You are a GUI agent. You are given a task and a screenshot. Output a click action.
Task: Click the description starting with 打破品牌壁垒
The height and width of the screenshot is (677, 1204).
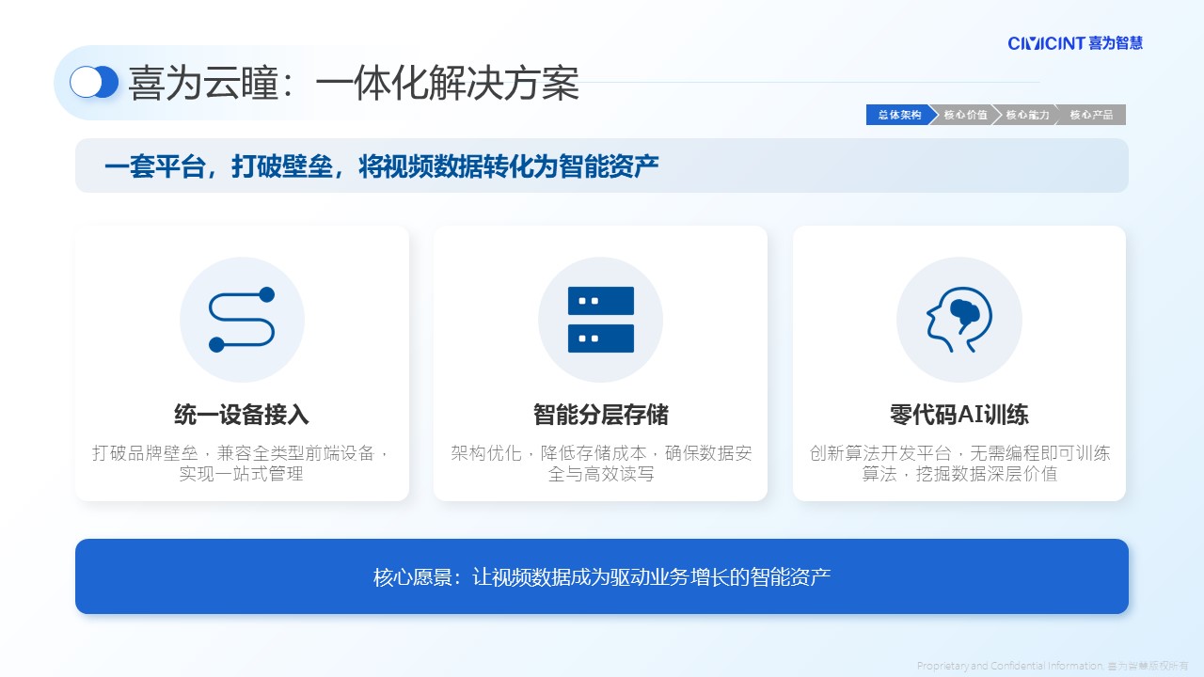pyautogui.click(x=242, y=464)
